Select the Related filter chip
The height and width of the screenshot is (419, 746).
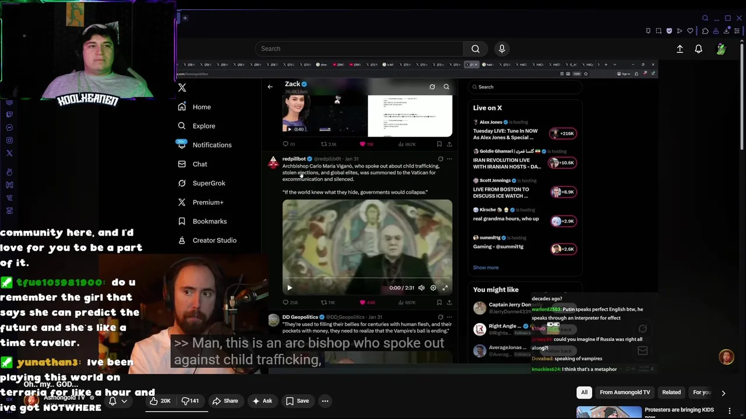click(671, 392)
